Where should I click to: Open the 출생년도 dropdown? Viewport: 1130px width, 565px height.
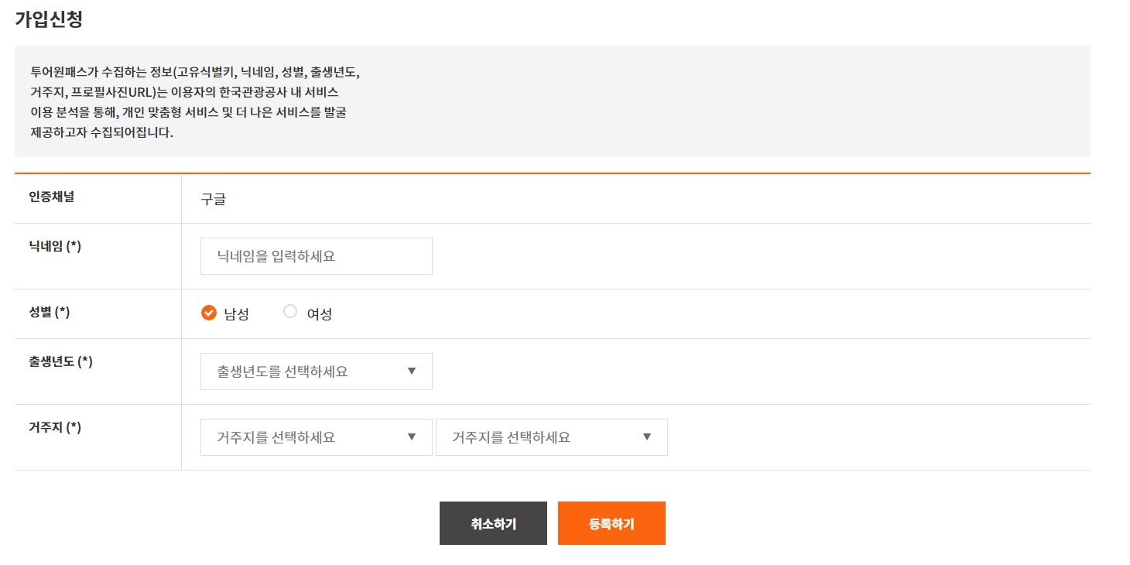[x=316, y=371]
